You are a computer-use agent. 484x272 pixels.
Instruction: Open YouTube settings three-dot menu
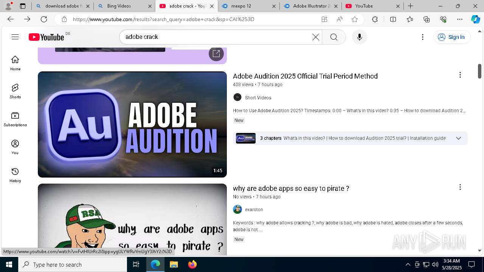423,37
